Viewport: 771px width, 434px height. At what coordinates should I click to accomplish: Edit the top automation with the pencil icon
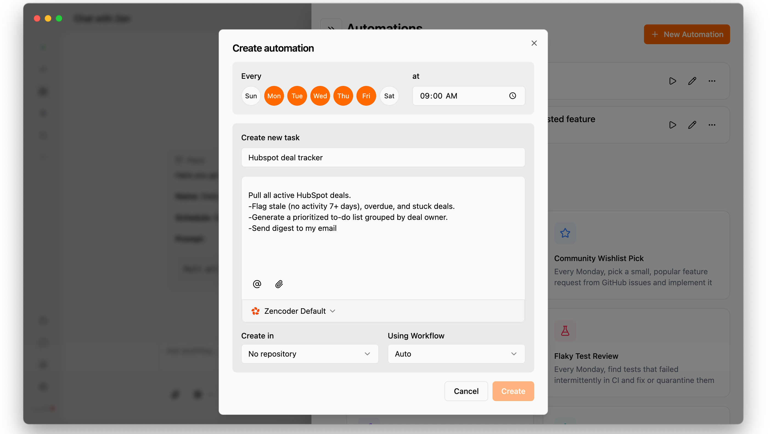692,81
